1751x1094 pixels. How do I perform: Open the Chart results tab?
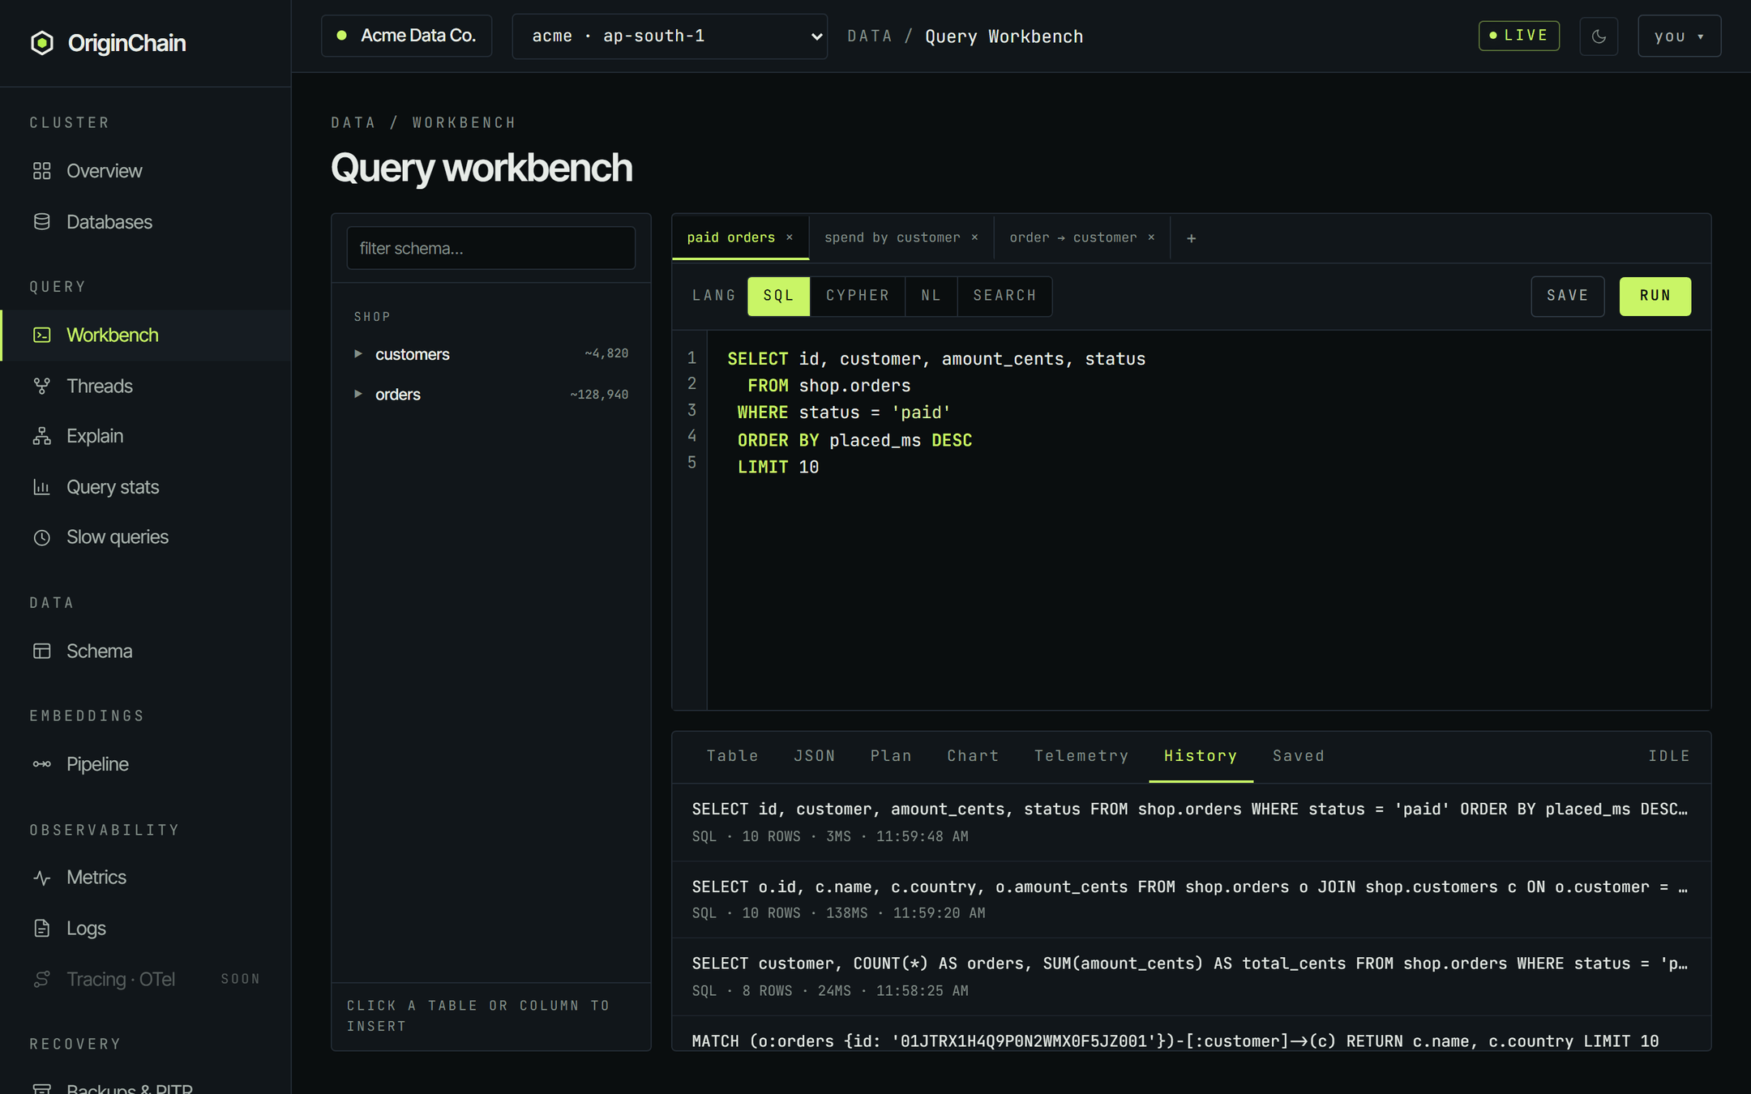(x=973, y=756)
